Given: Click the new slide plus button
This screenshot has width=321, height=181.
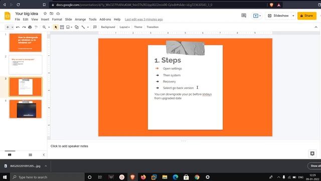Looking at the screenshot, I should pyautogui.click(x=8, y=27).
